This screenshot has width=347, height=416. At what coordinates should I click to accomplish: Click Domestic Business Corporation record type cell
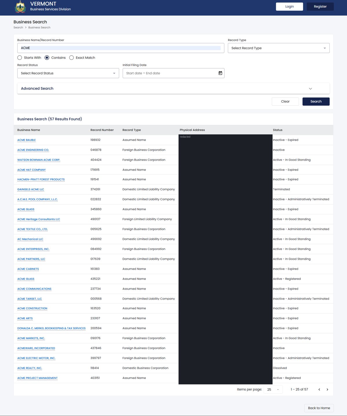[145, 368]
